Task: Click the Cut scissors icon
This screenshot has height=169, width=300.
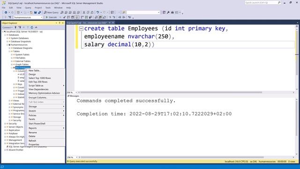Action: (84, 13)
